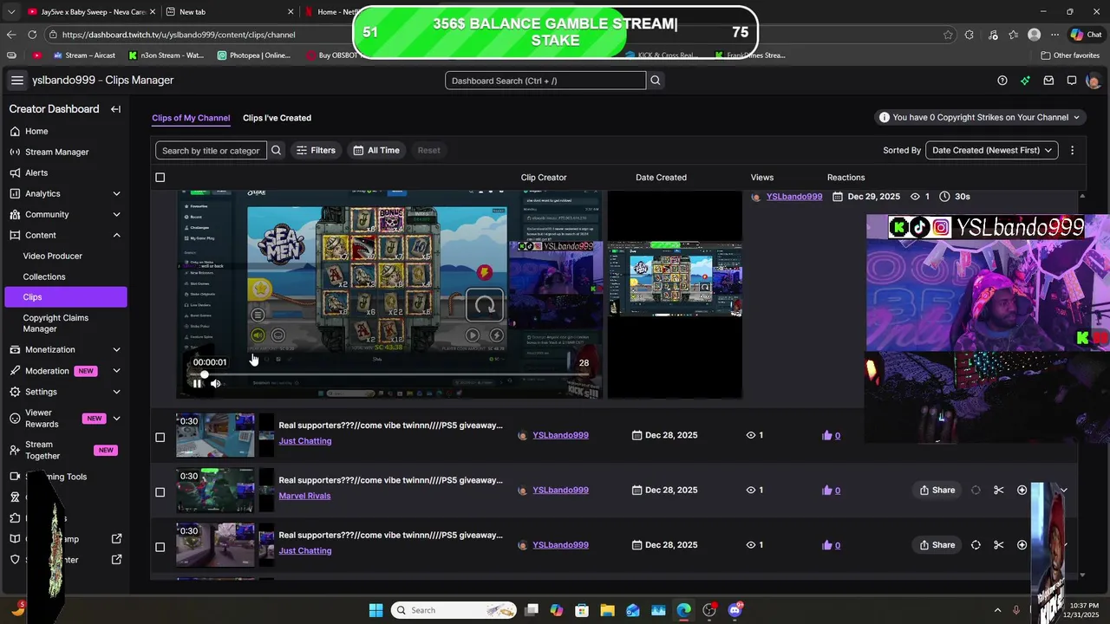Open the browser Chat copilot button
The width and height of the screenshot is (1110, 624).
point(1087,35)
